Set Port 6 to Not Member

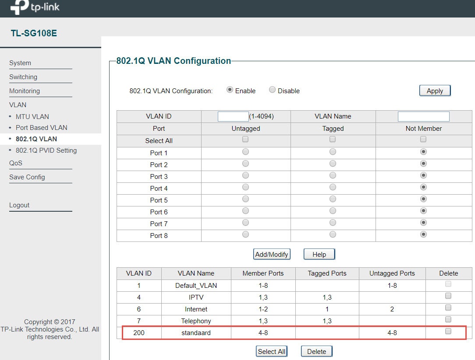point(423,211)
